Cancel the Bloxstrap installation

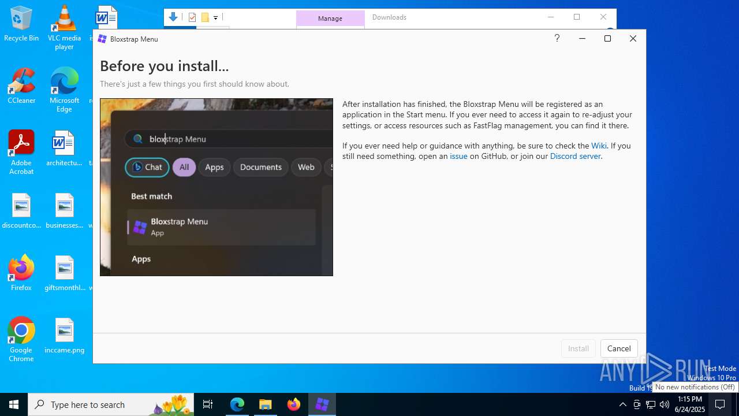coord(619,348)
